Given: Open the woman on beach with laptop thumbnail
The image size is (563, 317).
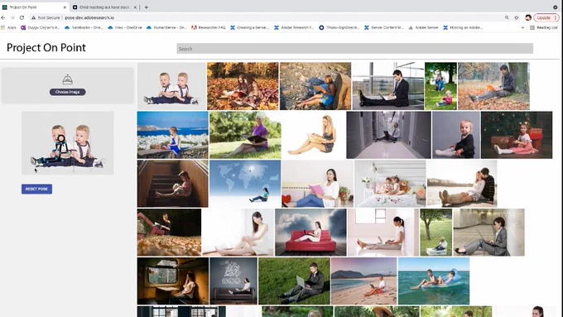Looking at the screenshot, I should (363, 281).
